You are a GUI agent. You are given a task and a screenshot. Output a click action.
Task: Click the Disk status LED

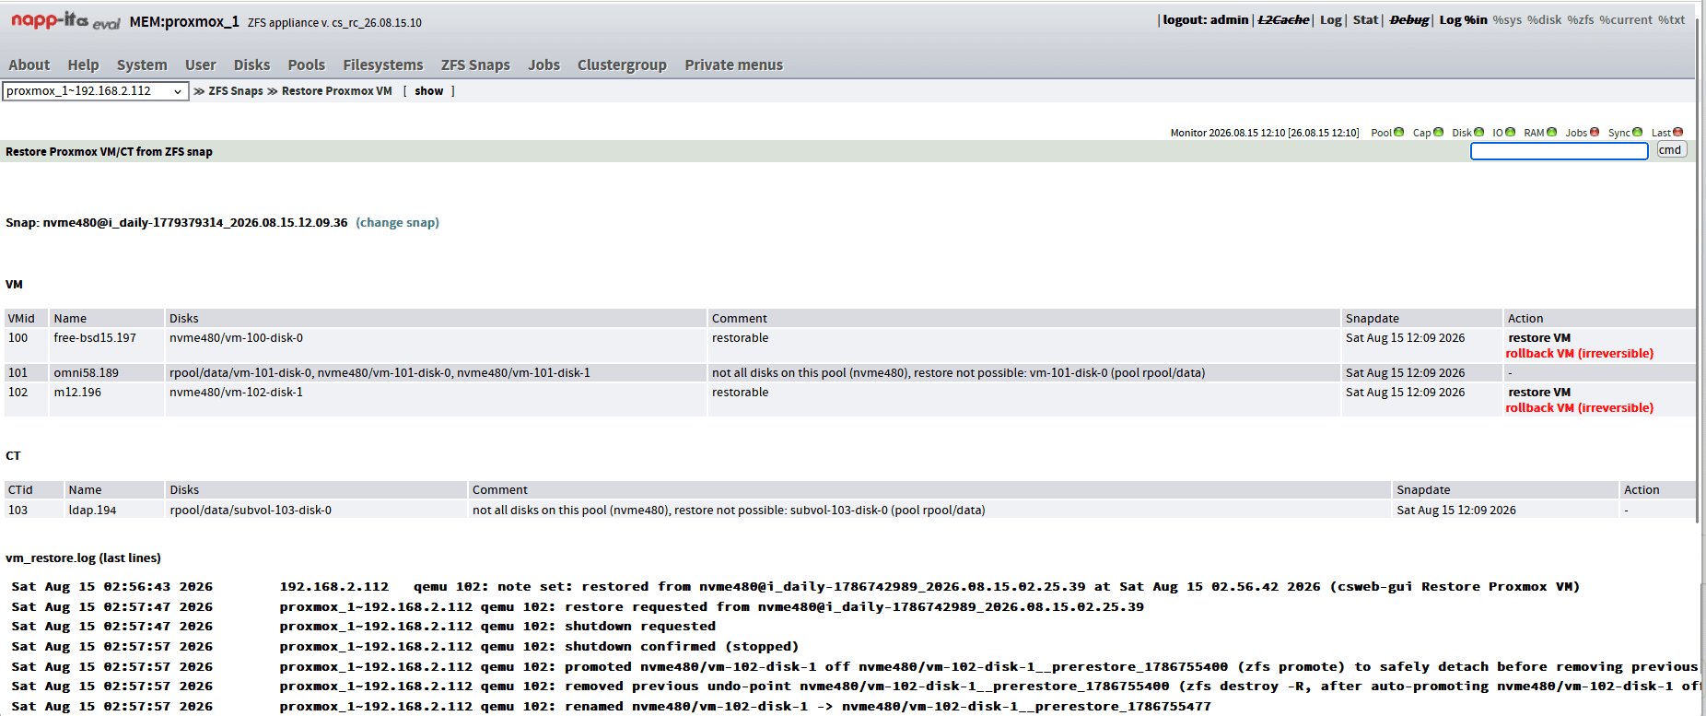coord(1479,132)
